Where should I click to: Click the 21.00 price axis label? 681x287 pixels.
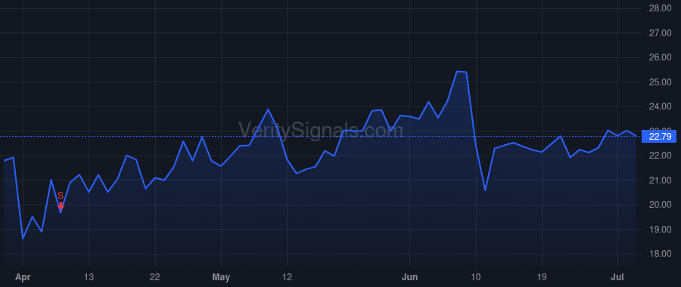[x=659, y=180]
